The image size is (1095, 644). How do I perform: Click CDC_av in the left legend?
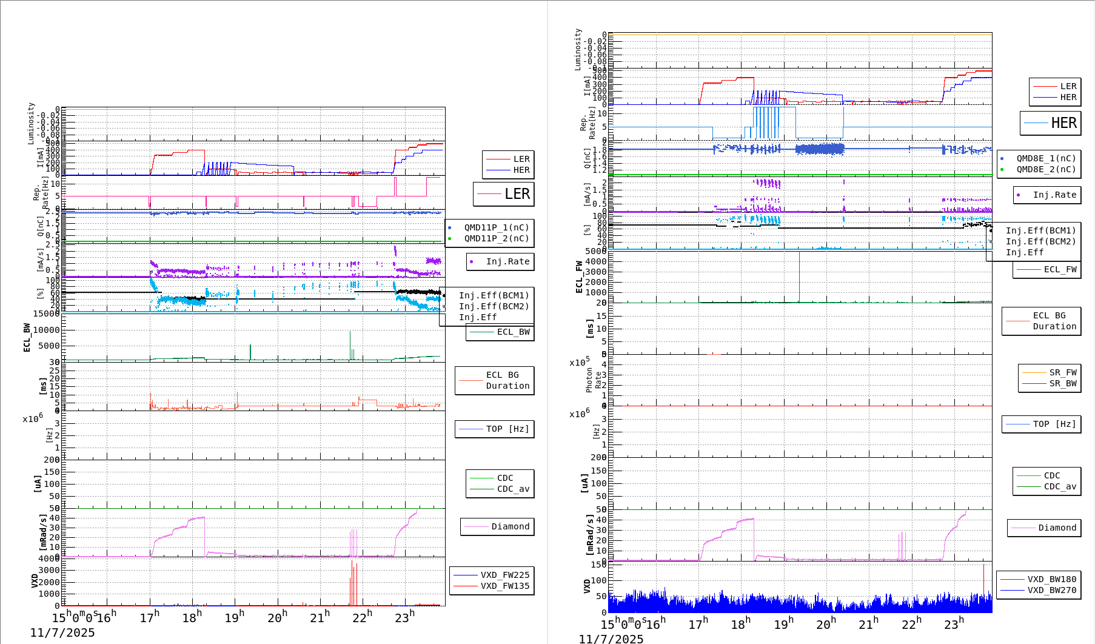pyautogui.click(x=513, y=489)
